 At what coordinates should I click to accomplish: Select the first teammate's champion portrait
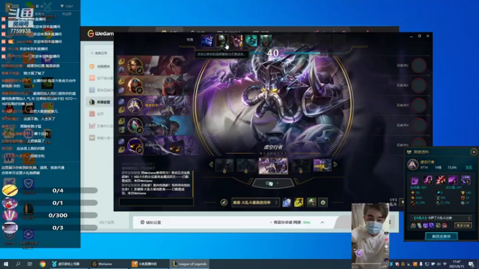click(135, 65)
